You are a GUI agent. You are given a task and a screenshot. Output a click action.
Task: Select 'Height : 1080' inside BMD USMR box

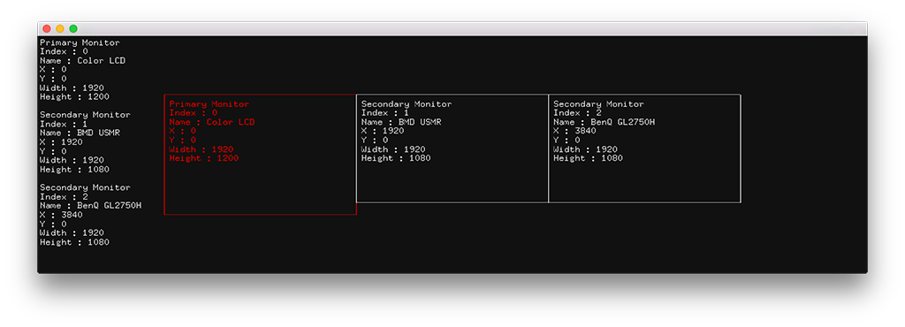[x=397, y=158]
